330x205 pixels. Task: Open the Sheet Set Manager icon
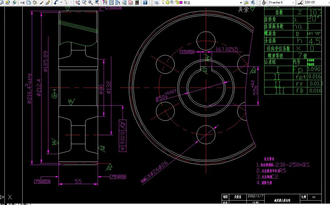click(x=124, y=3)
